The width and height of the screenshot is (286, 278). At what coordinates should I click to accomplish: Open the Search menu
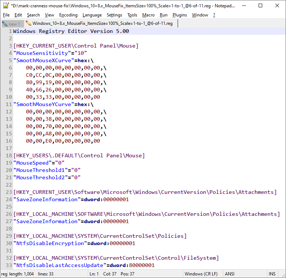click(33, 15)
